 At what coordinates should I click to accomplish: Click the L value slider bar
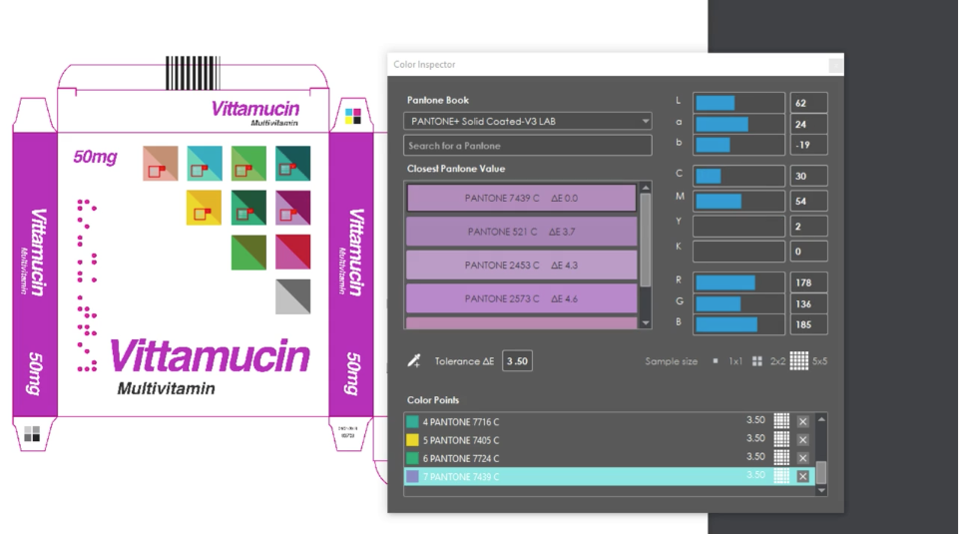pyautogui.click(x=738, y=103)
